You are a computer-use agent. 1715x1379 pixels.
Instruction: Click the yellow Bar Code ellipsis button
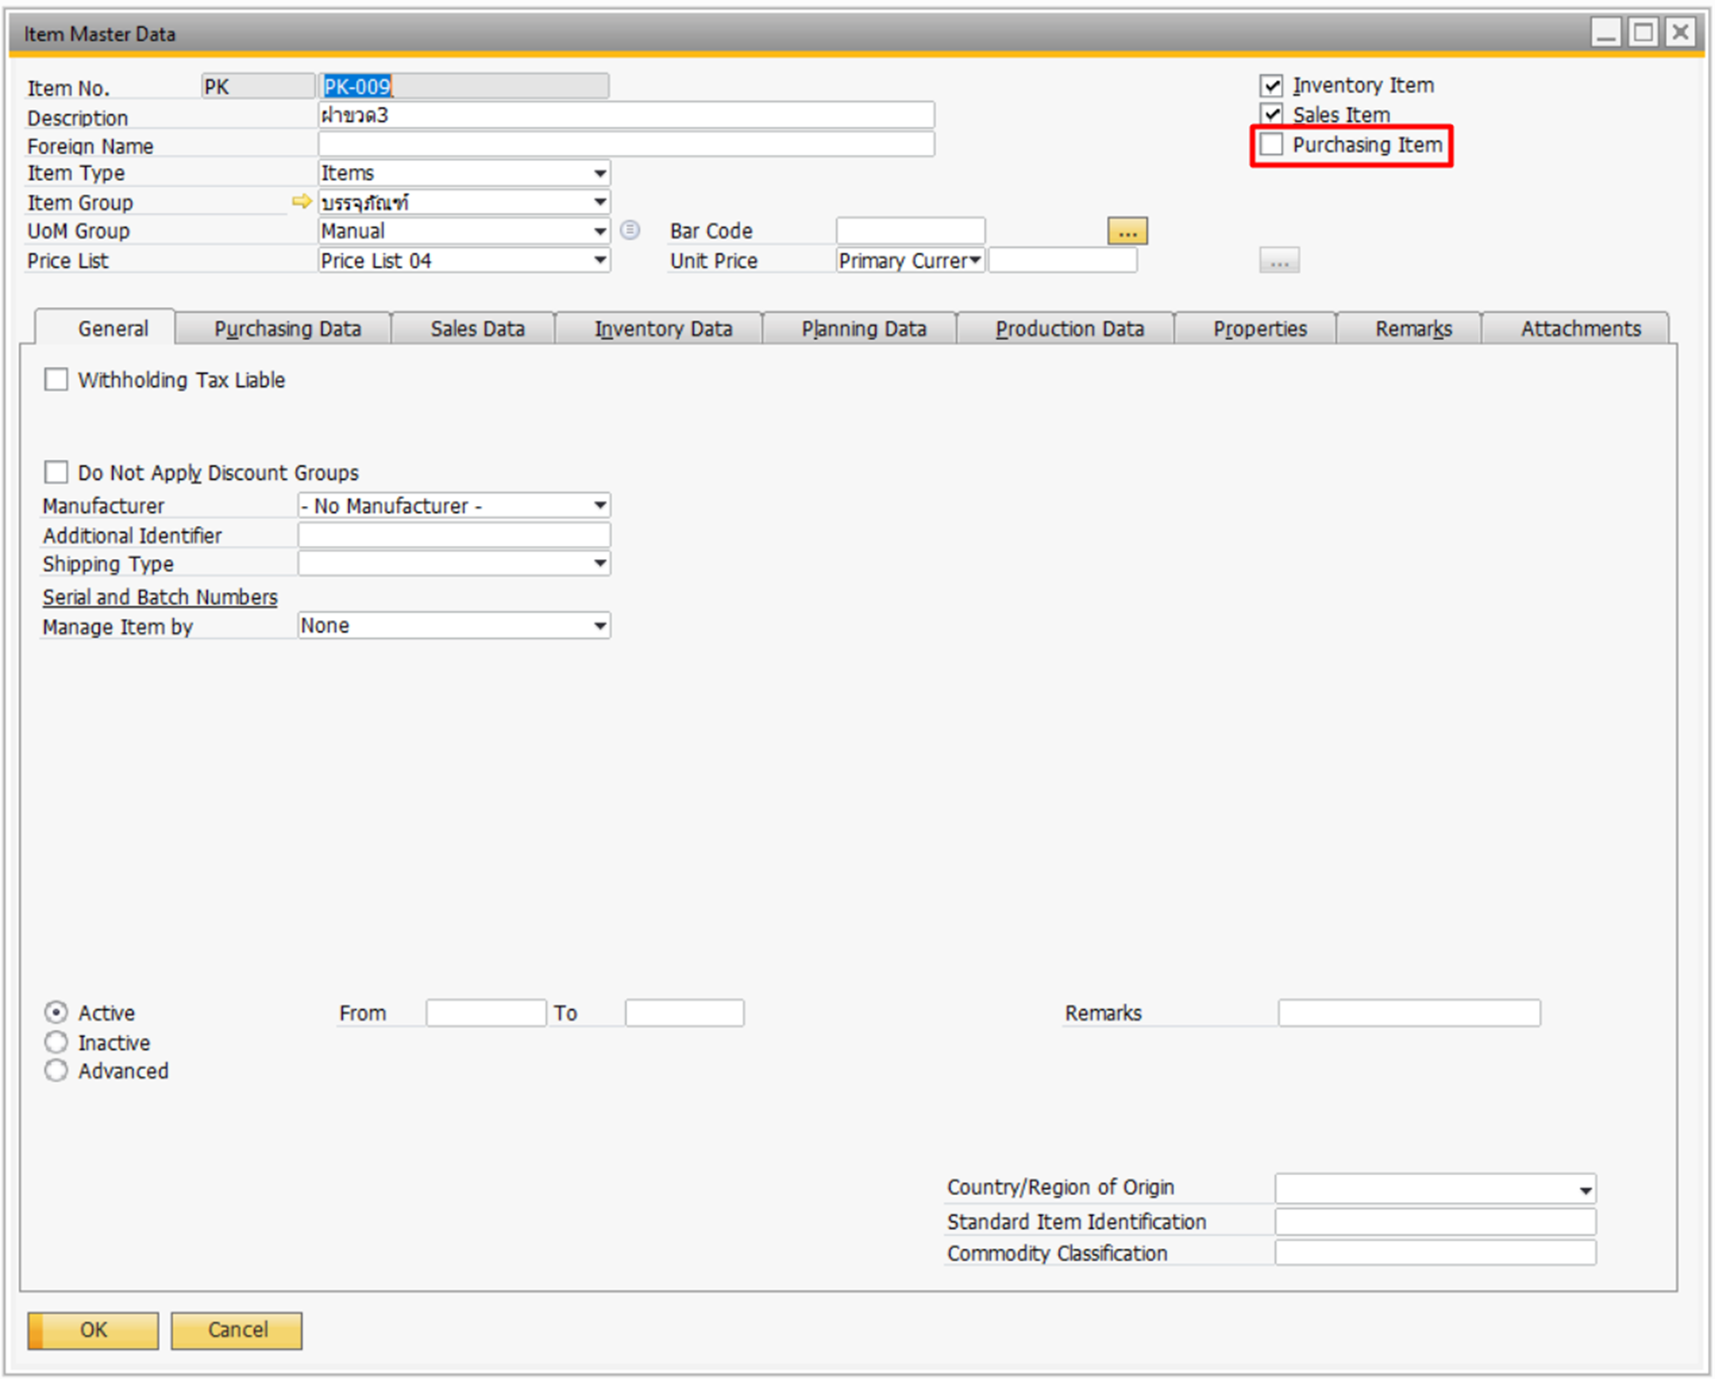point(1127,232)
